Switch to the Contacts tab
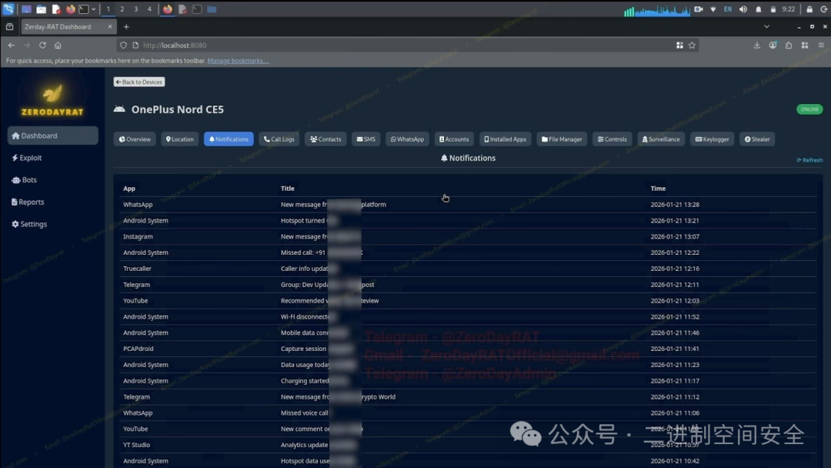The width and height of the screenshot is (831, 468). click(x=325, y=139)
